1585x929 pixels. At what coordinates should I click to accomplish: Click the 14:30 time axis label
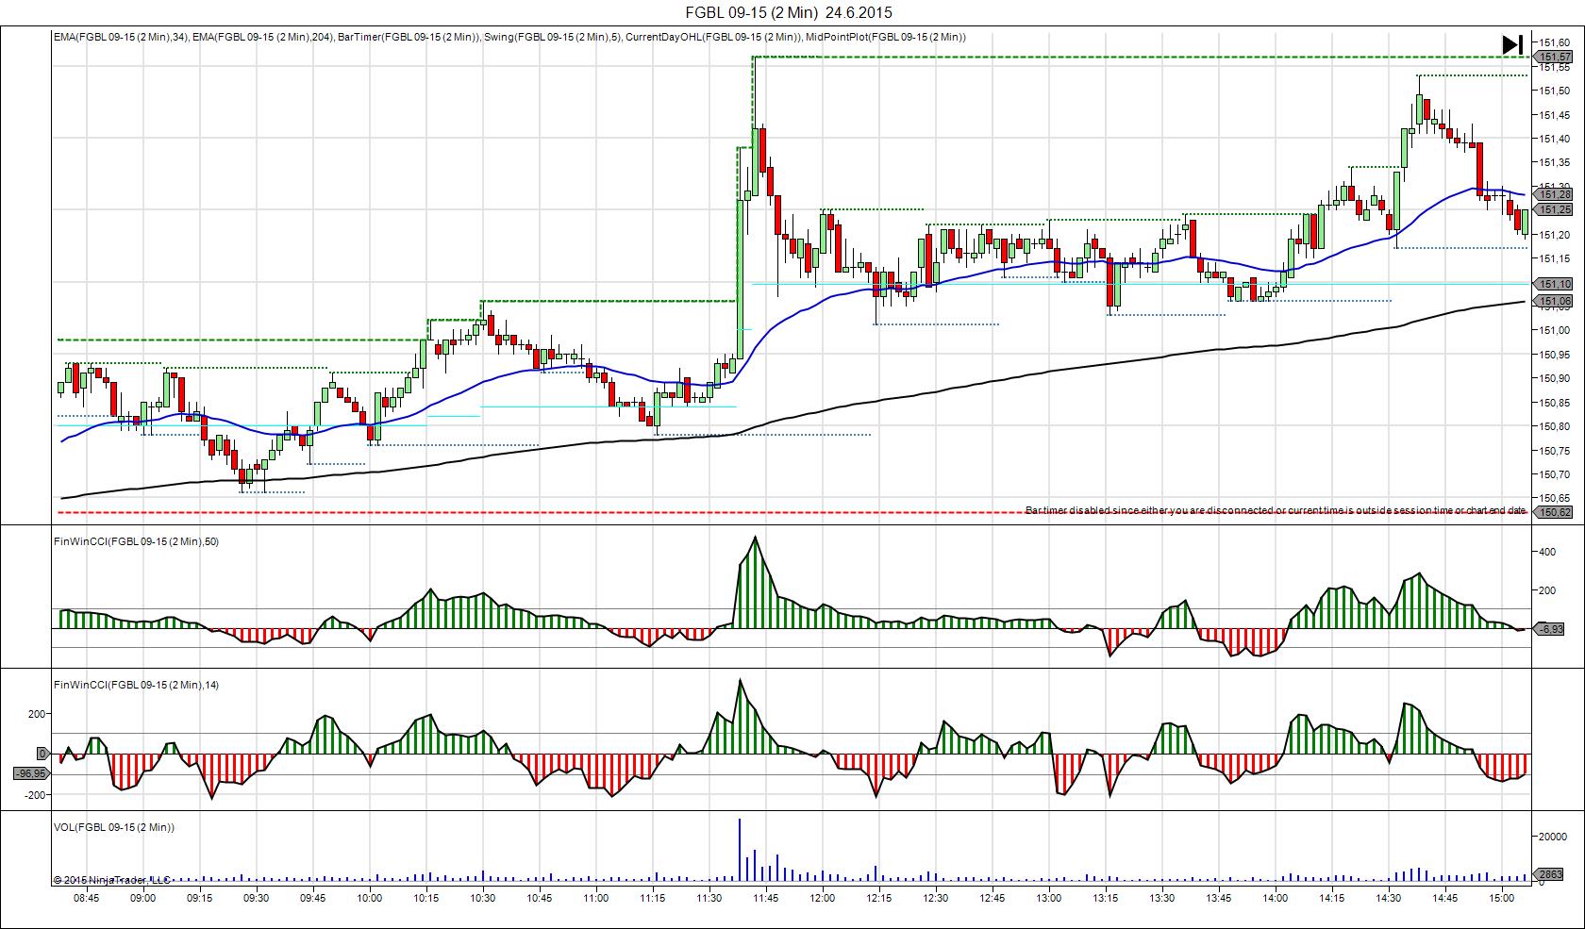click(1389, 899)
